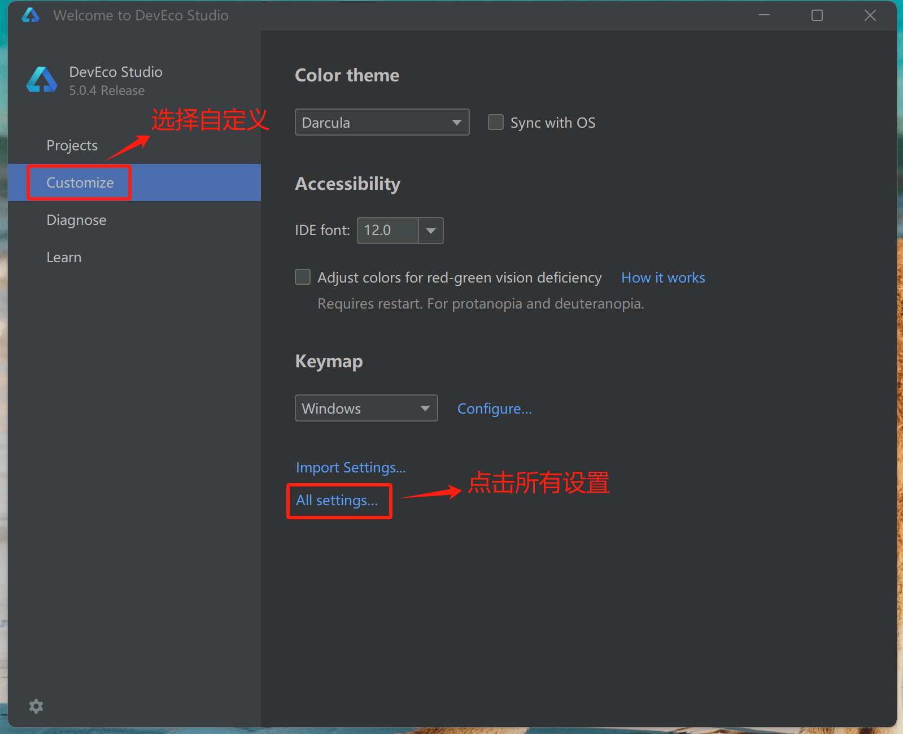
Task: Click the 'Color theme' heading text
Action: pyautogui.click(x=347, y=75)
